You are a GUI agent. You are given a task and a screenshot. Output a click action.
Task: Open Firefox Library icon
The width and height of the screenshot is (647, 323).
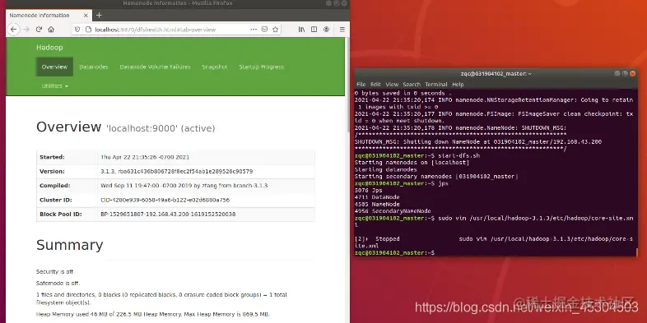coord(301,30)
